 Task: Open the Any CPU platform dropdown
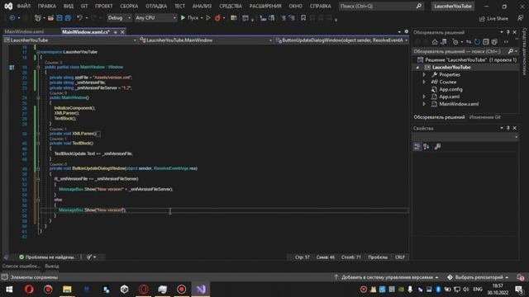point(155,18)
